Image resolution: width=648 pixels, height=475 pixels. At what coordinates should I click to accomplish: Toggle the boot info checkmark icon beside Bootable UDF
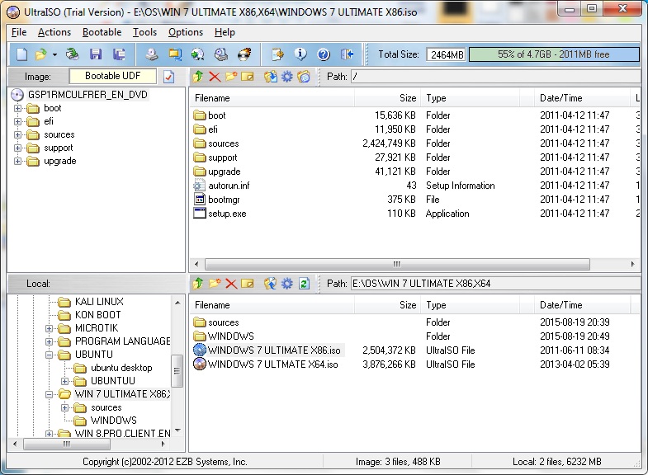pyautogui.click(x=168, y=77)
